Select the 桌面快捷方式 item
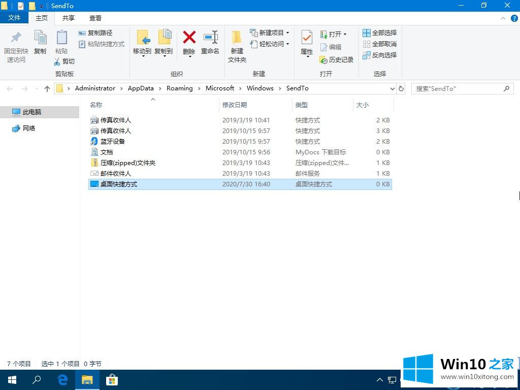 (240, 184)
